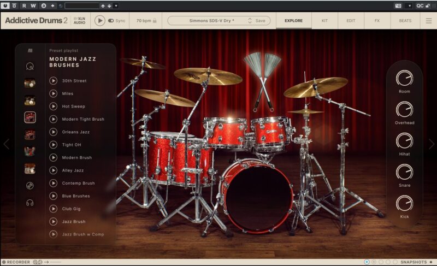
Task: Click the Overhead level knob
Action: pos(404,110)
